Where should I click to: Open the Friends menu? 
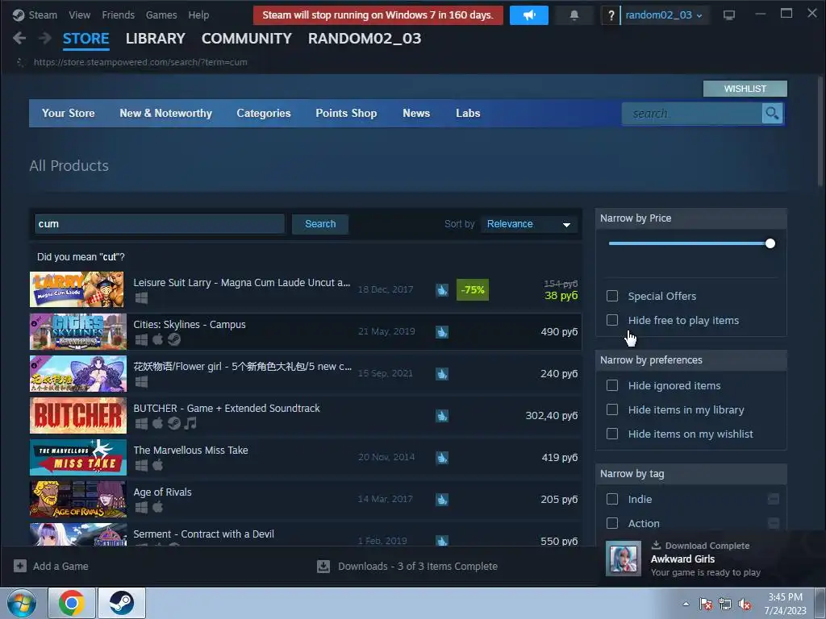tap(119, 15)
